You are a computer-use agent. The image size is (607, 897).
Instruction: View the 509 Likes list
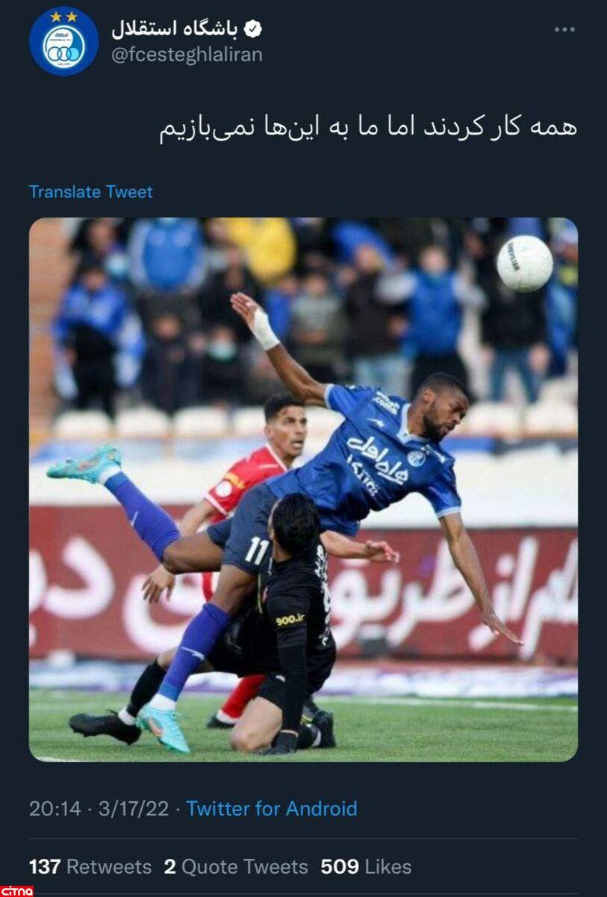tap(366, 867)
